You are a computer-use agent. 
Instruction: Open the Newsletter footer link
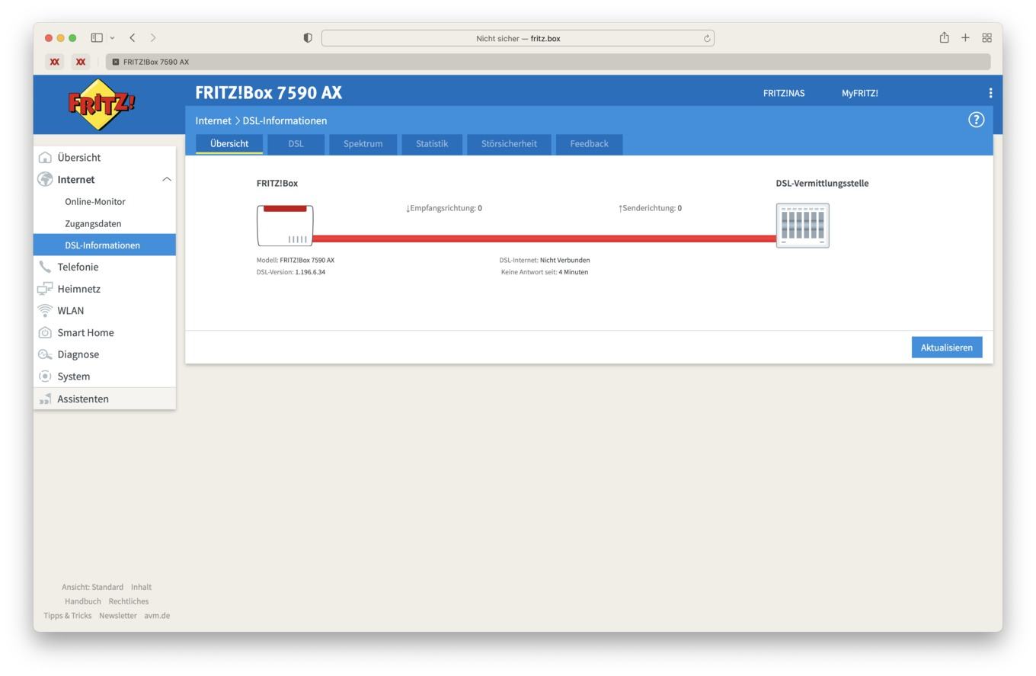pos(118,616)
